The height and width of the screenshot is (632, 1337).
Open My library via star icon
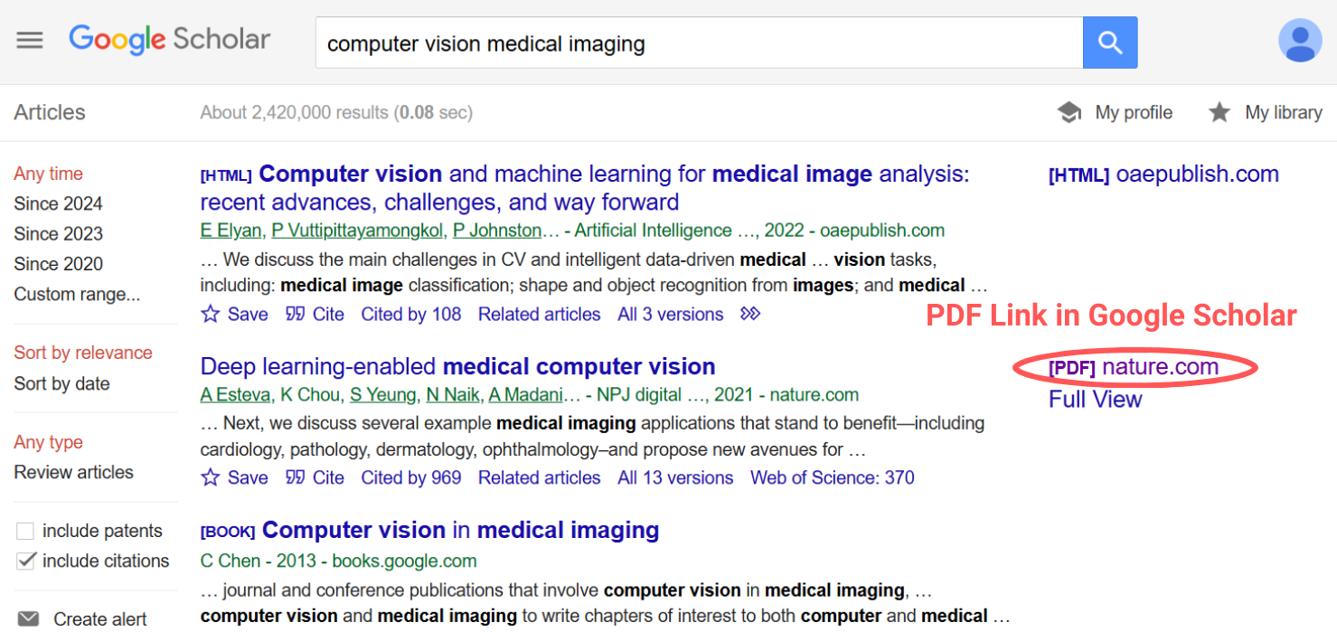point(1264,112)
